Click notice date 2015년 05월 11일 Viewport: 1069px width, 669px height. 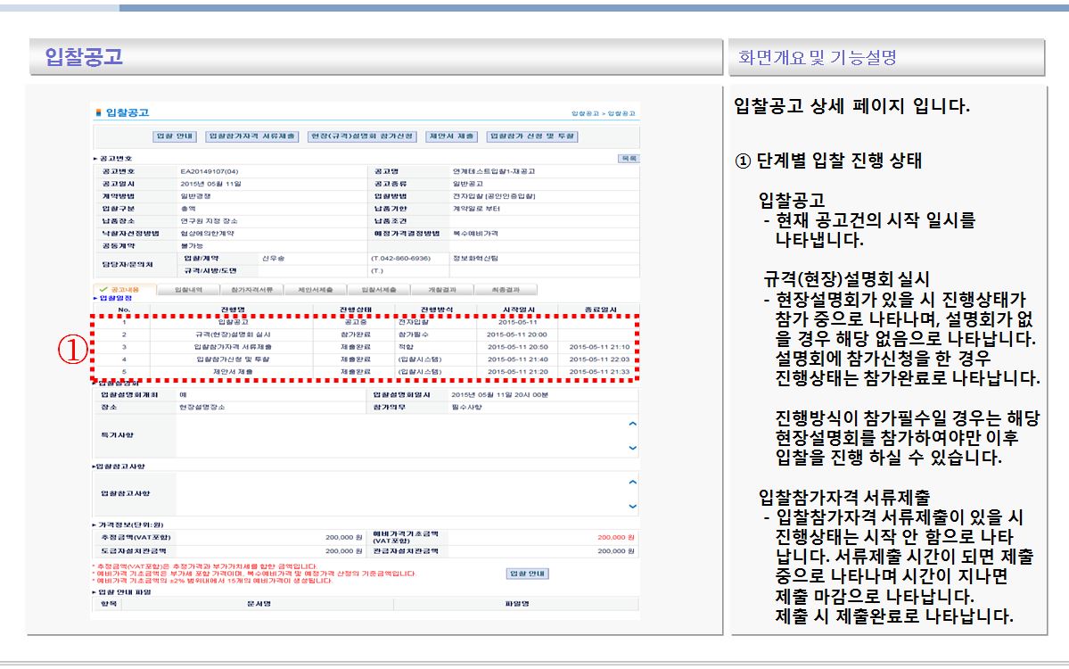click(210, 184)
